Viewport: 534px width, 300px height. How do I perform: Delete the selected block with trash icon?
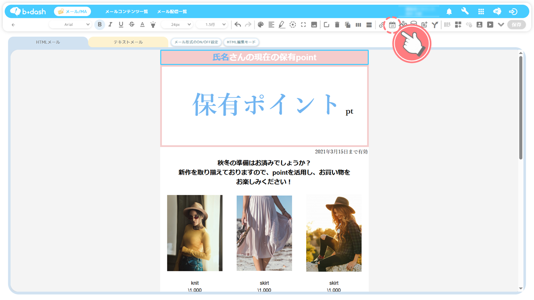pos(337,25)
